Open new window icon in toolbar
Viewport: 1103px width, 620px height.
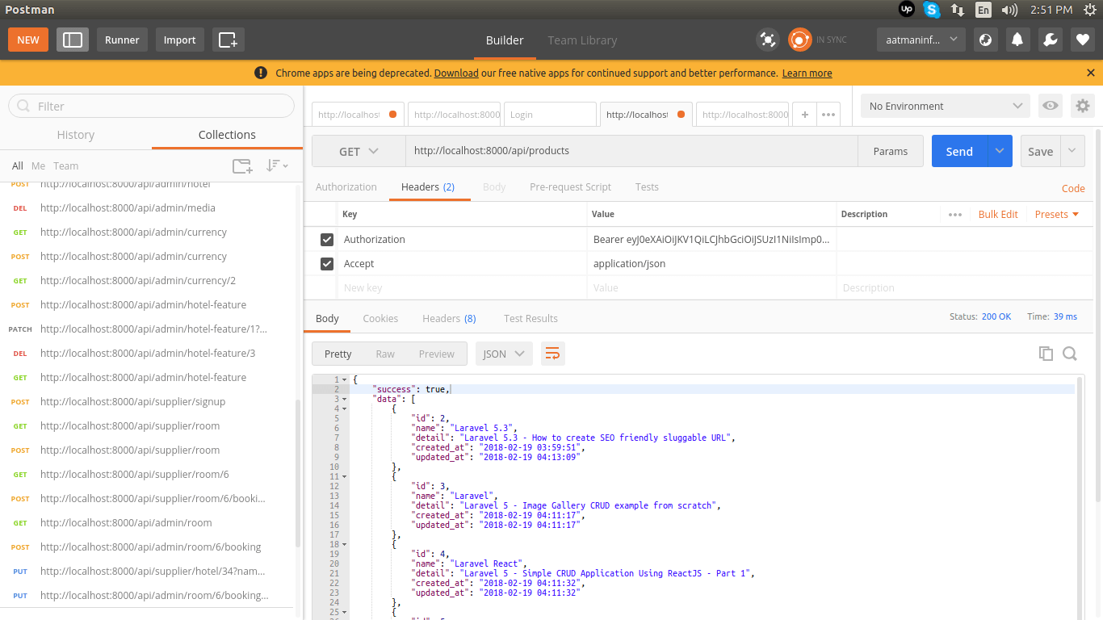click(228, 40)
